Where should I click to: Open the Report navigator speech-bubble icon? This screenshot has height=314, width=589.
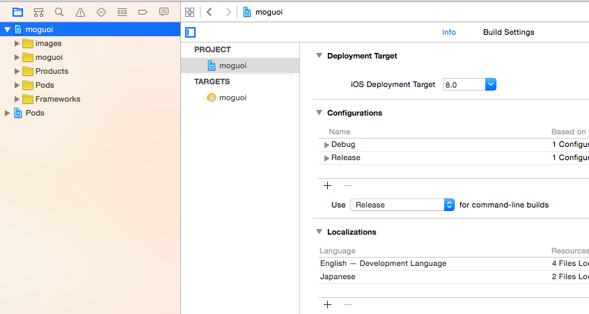click(164, 12)
